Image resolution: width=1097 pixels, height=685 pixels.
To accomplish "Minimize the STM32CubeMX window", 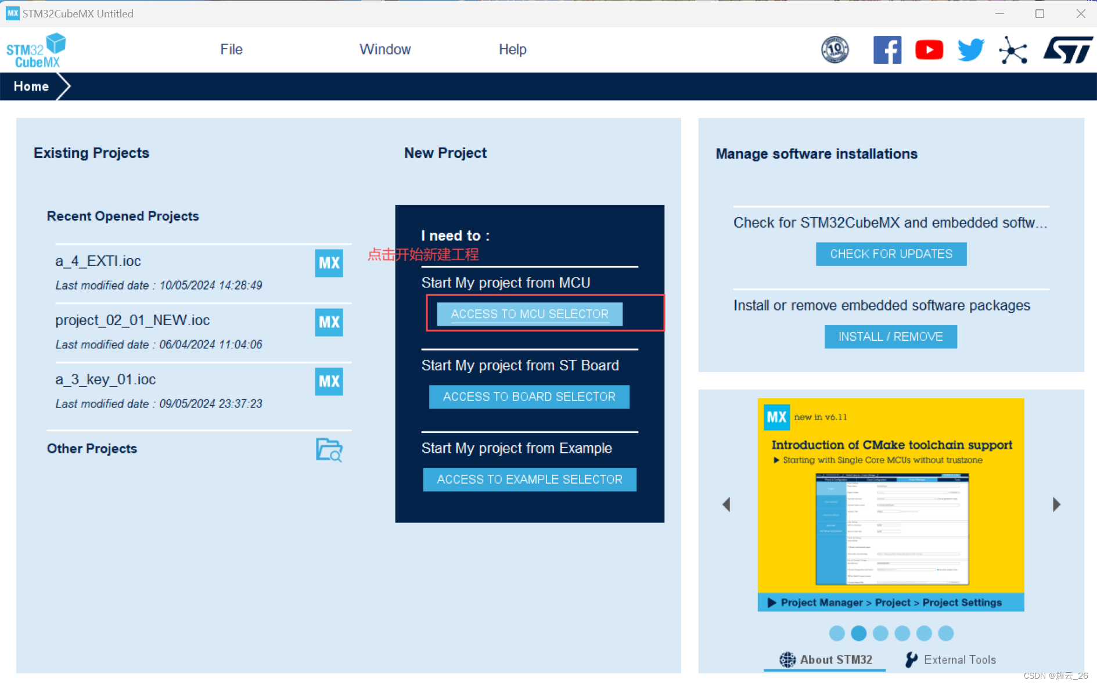I will pyautogui.click(x=999, y=13).
